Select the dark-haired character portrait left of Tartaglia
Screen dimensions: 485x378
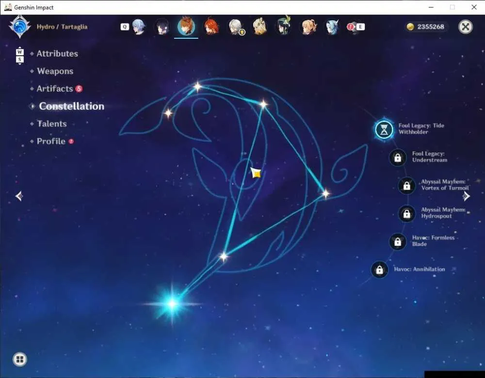(x=162, y=27)
